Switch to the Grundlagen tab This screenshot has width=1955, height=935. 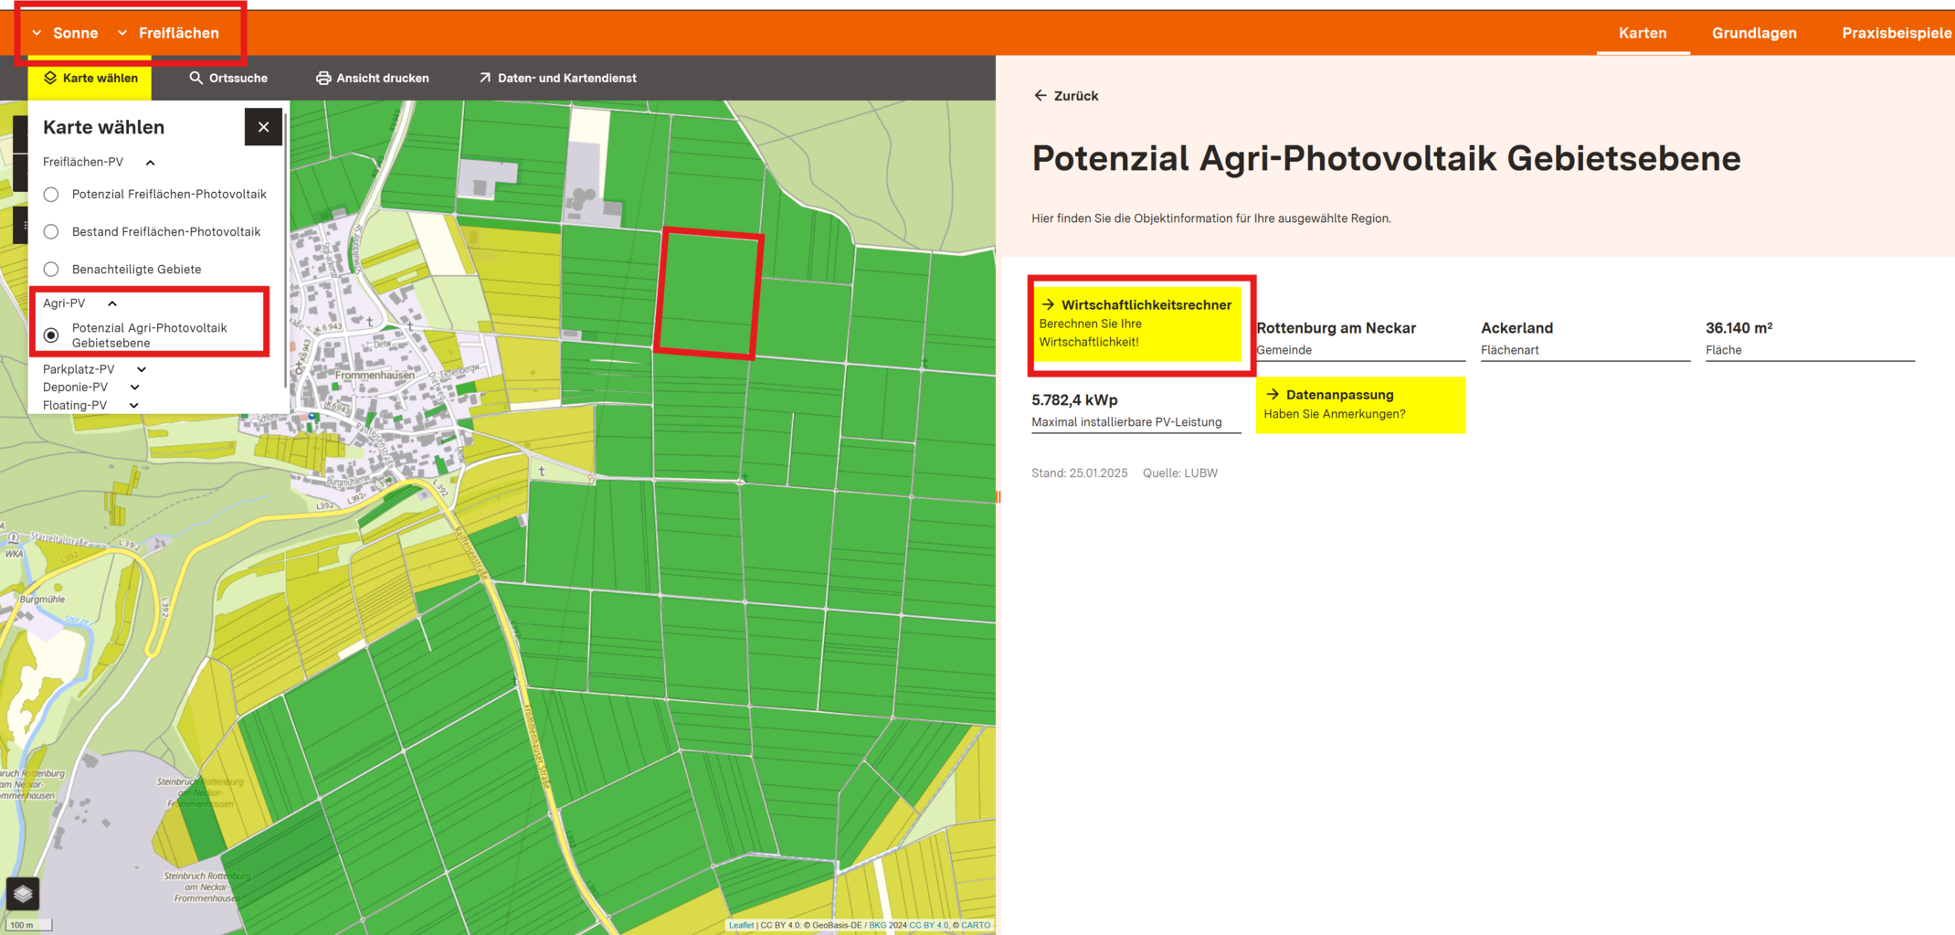[1754, 33]
